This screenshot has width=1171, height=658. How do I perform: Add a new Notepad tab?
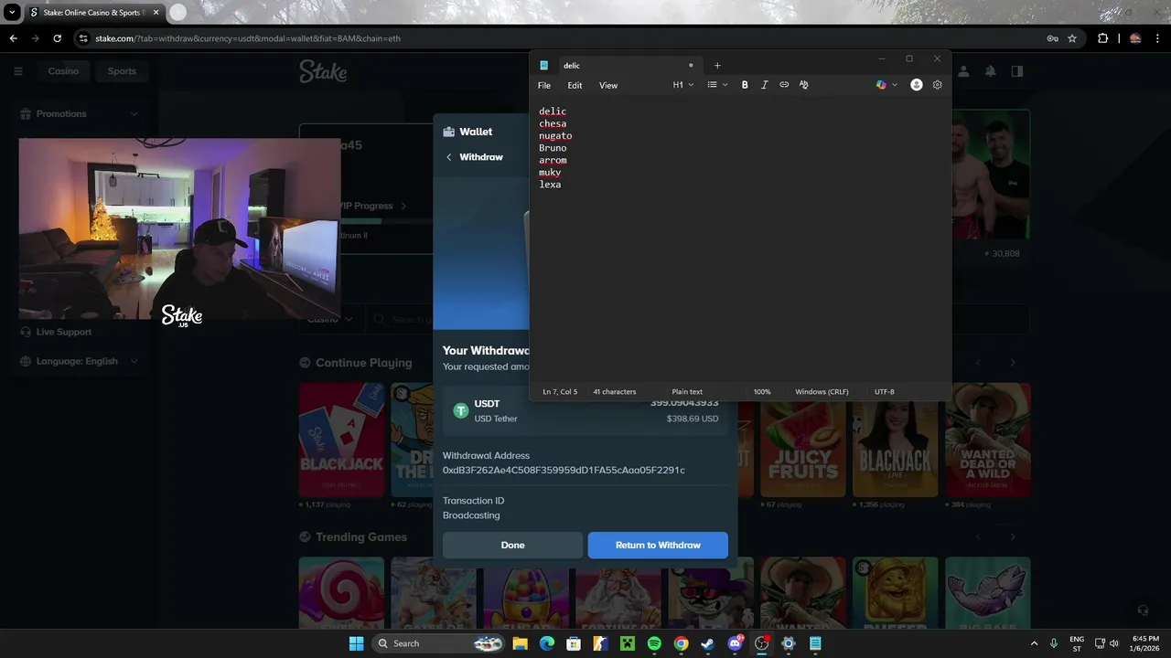click(717, 66)
